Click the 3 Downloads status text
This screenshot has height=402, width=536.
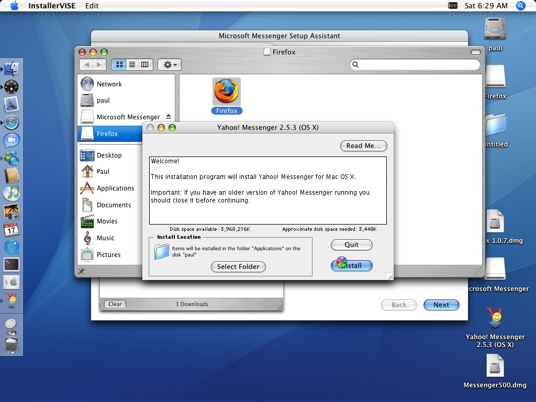tap(192, 304)
